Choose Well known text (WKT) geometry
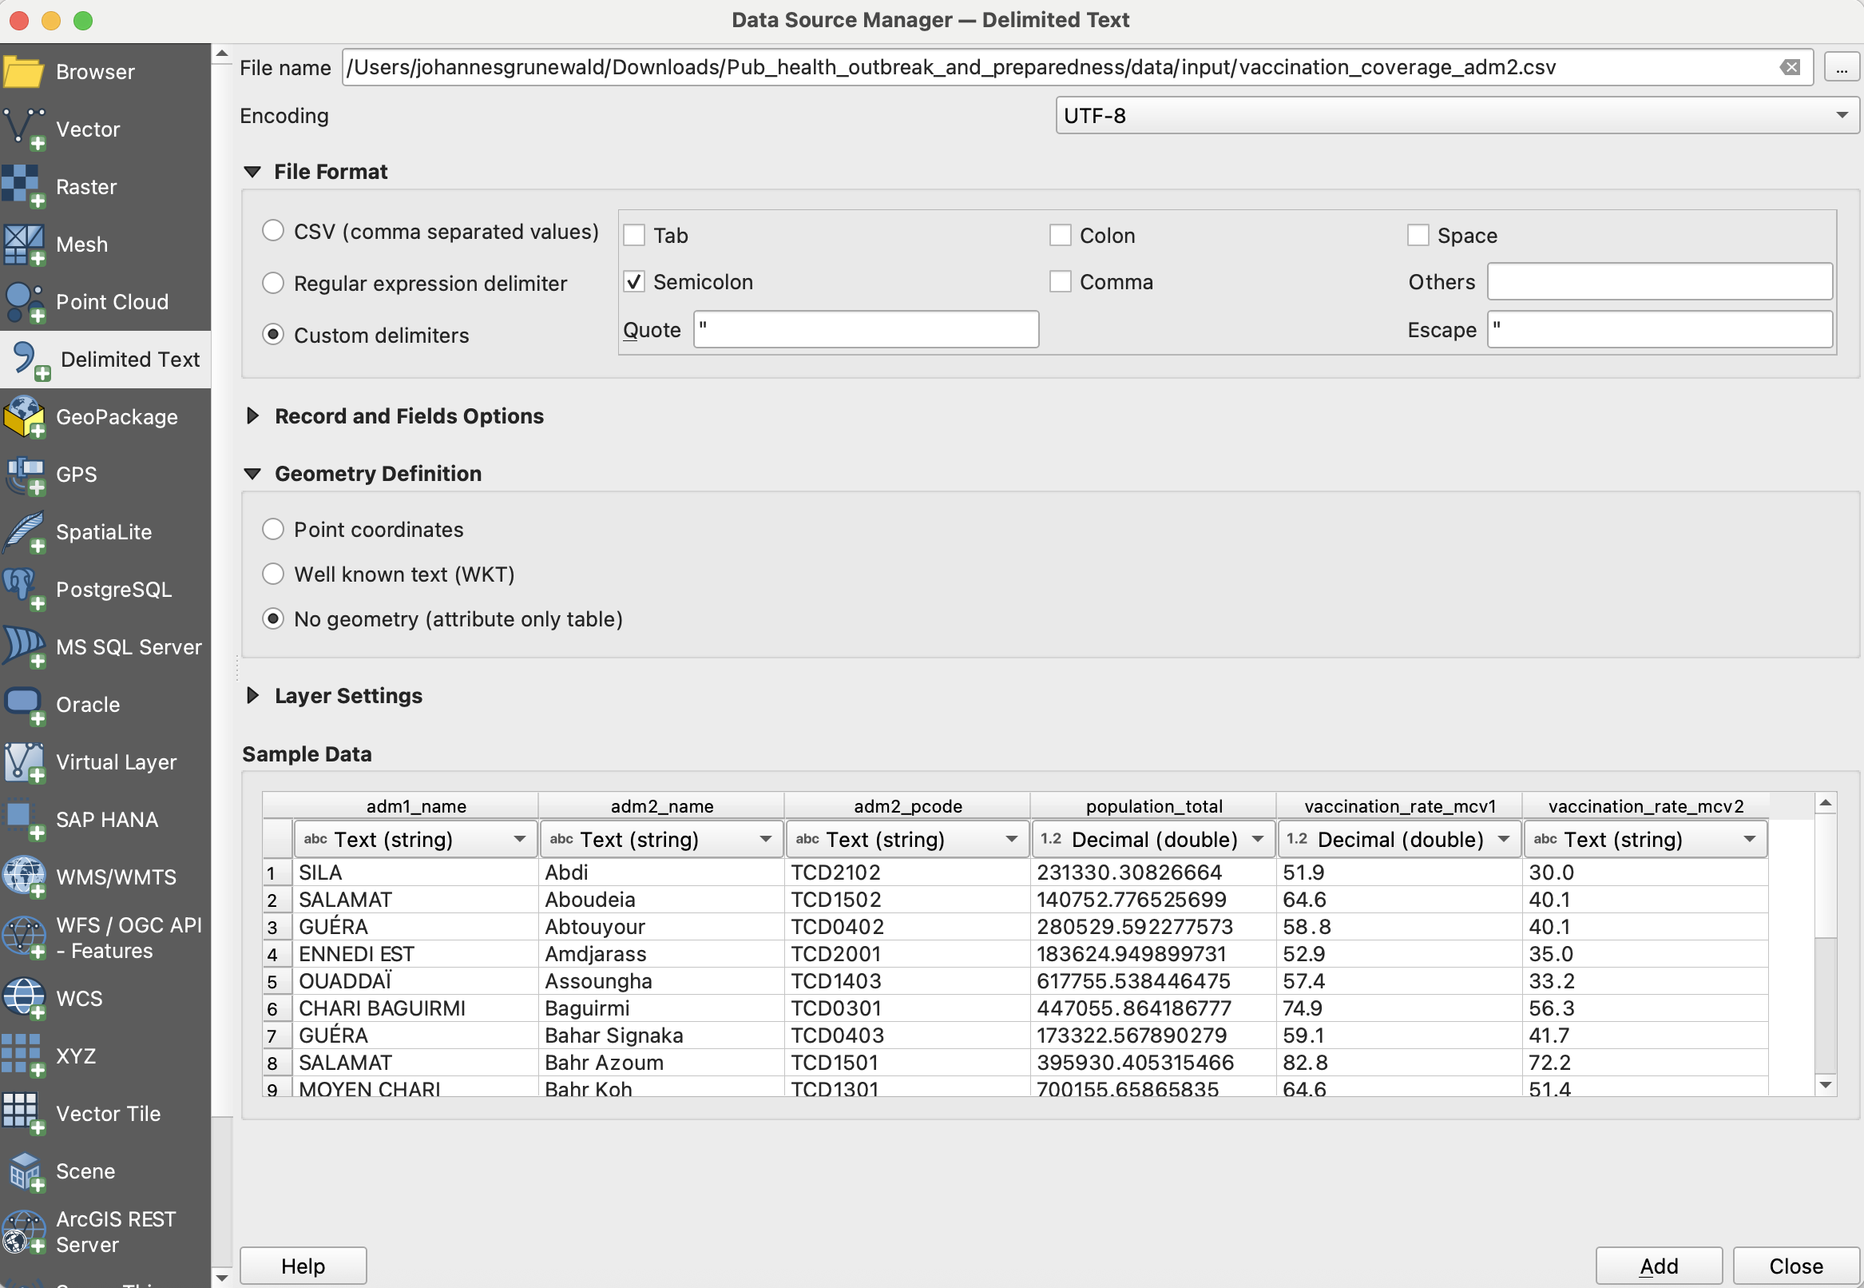This screenshot has height=1288, width=1864. [x=272, y=573]
